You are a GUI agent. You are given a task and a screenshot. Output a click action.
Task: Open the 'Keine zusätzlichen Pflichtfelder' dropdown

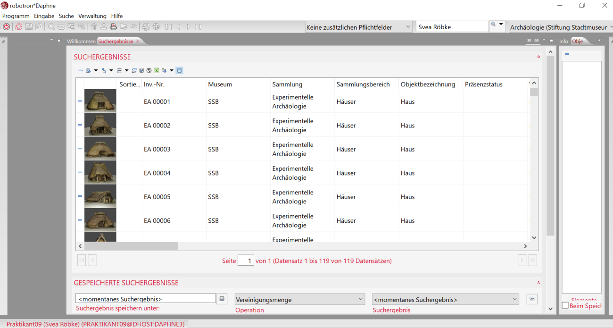pyautogui.click(x=358, y=27)
